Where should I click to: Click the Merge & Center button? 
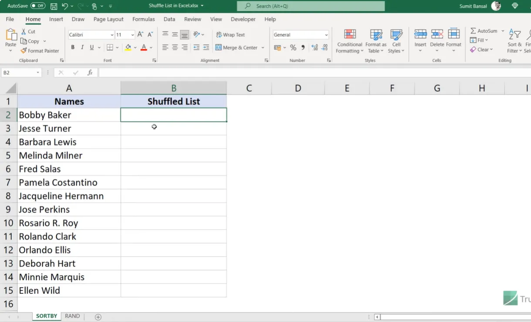click(237, 47)
